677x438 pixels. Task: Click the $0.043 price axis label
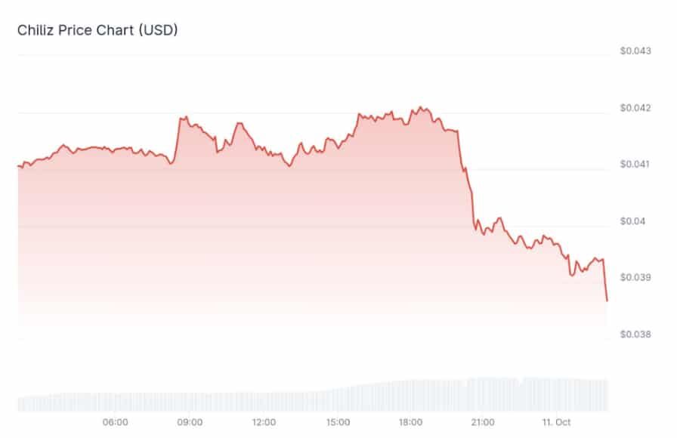click(x=635, y=51)
